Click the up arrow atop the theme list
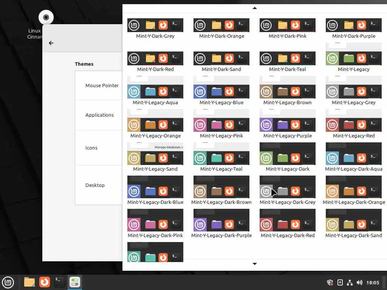The width and height of the screenshot is (387, 290). click(x=255, y=8)
